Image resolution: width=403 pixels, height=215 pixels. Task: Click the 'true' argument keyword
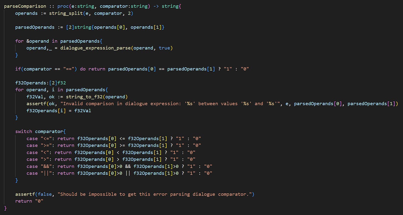pos(164,48)
